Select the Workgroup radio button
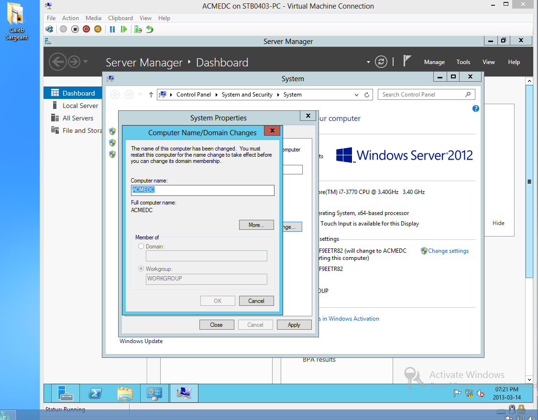 point(141,269)
